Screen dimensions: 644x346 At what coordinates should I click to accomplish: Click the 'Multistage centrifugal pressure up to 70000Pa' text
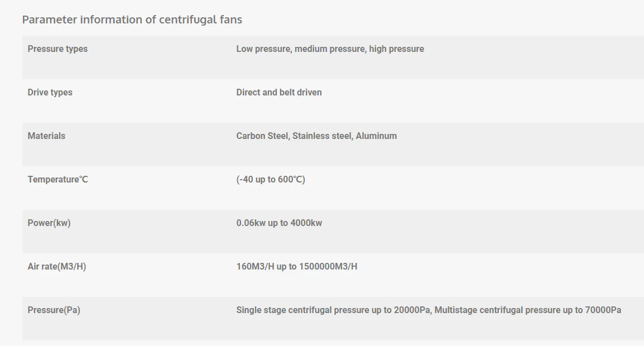527,310
